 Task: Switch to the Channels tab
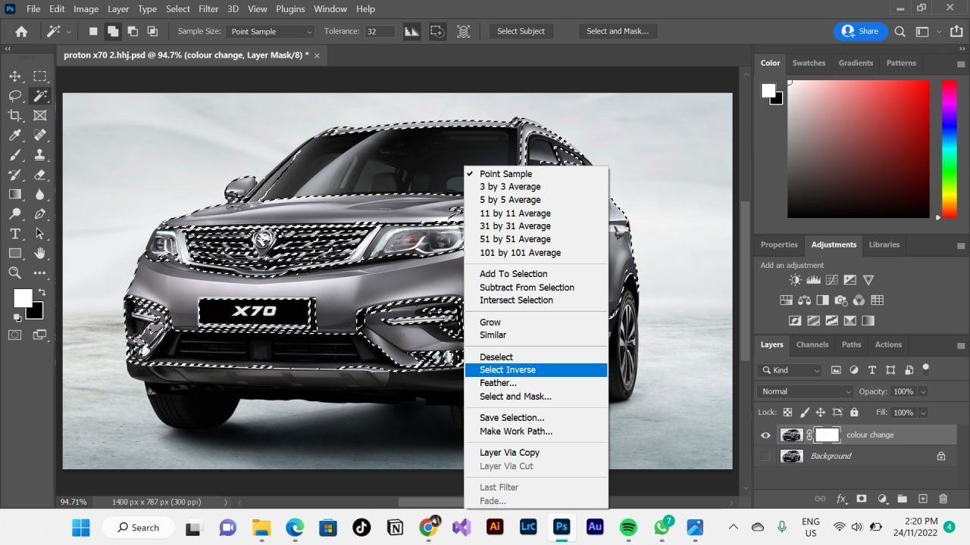click(x=812, y=344)
